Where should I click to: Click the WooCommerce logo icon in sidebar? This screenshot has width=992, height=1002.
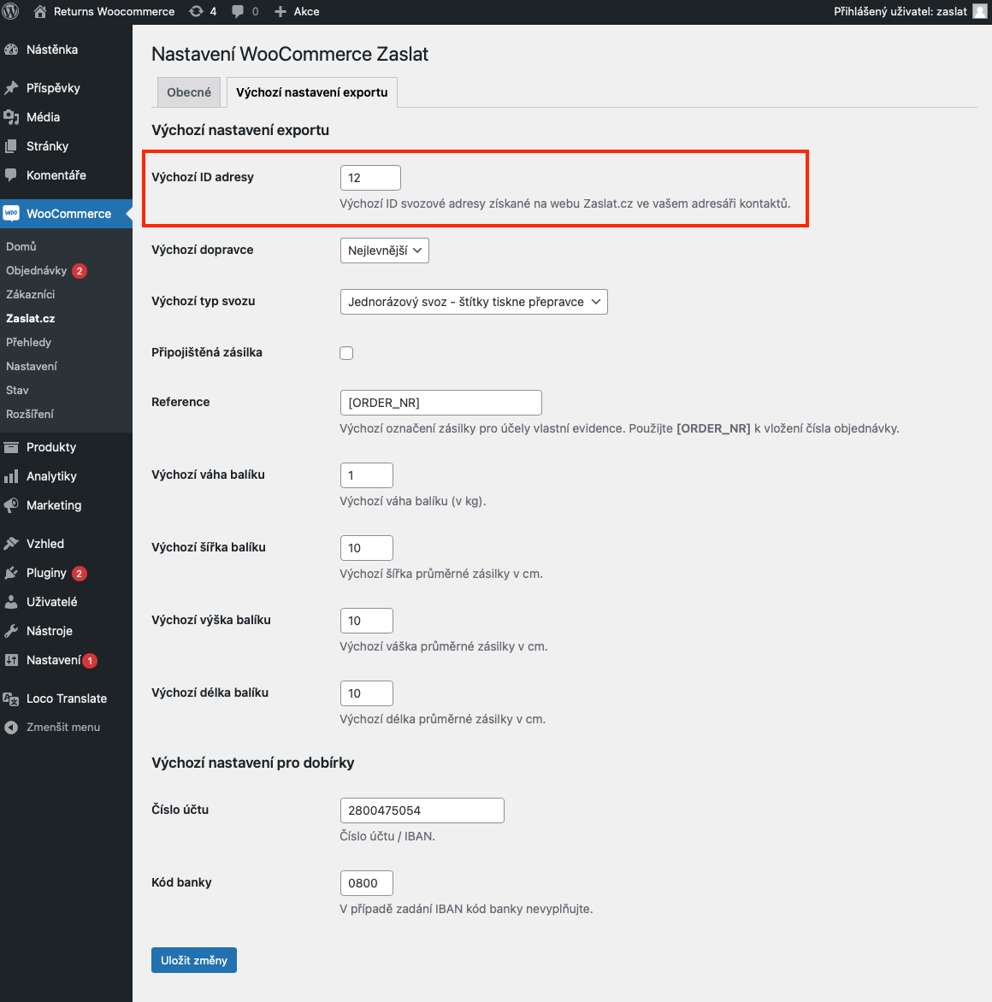click(x=11, y=214)
